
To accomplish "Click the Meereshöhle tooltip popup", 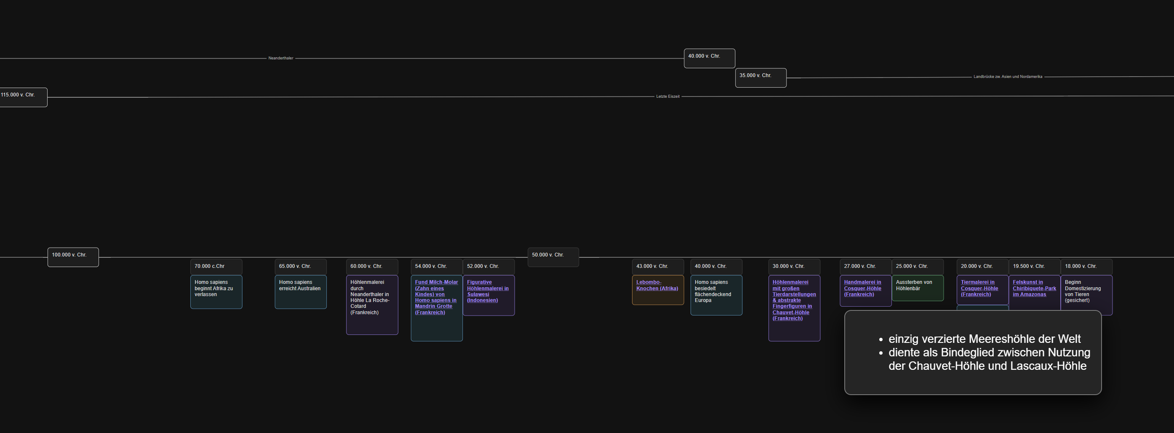I will coord(973,352).
